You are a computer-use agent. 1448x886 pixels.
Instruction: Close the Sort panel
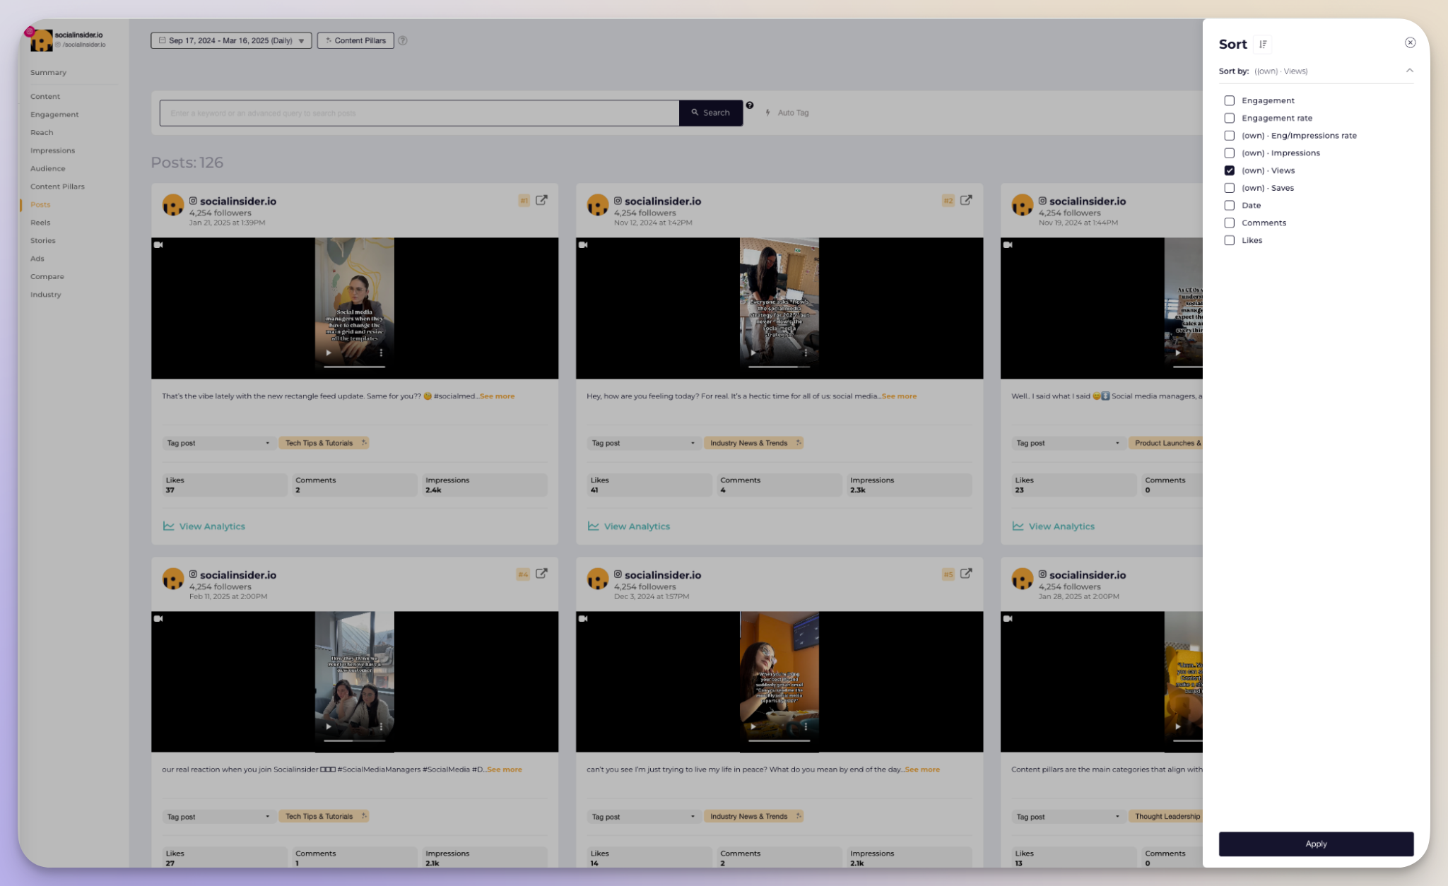pos(1410,43)
